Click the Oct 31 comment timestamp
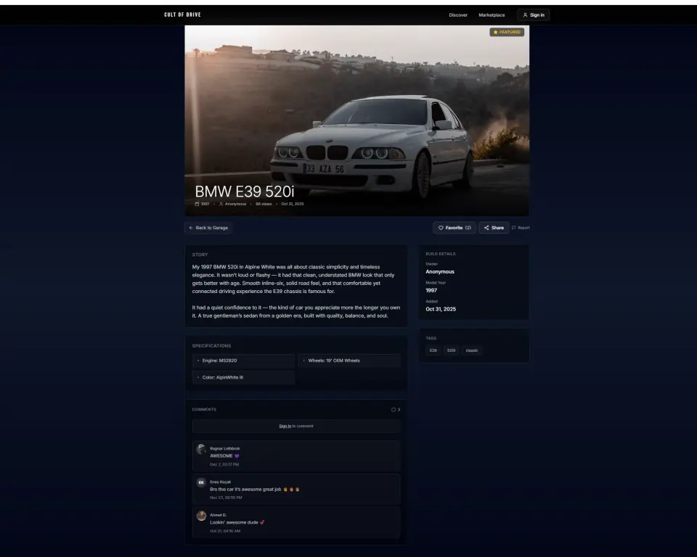The height and width of the screenshot is (557, 697). (x=225, y=531)
